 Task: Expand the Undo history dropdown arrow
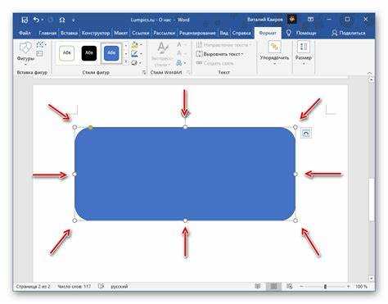(43, 20)
